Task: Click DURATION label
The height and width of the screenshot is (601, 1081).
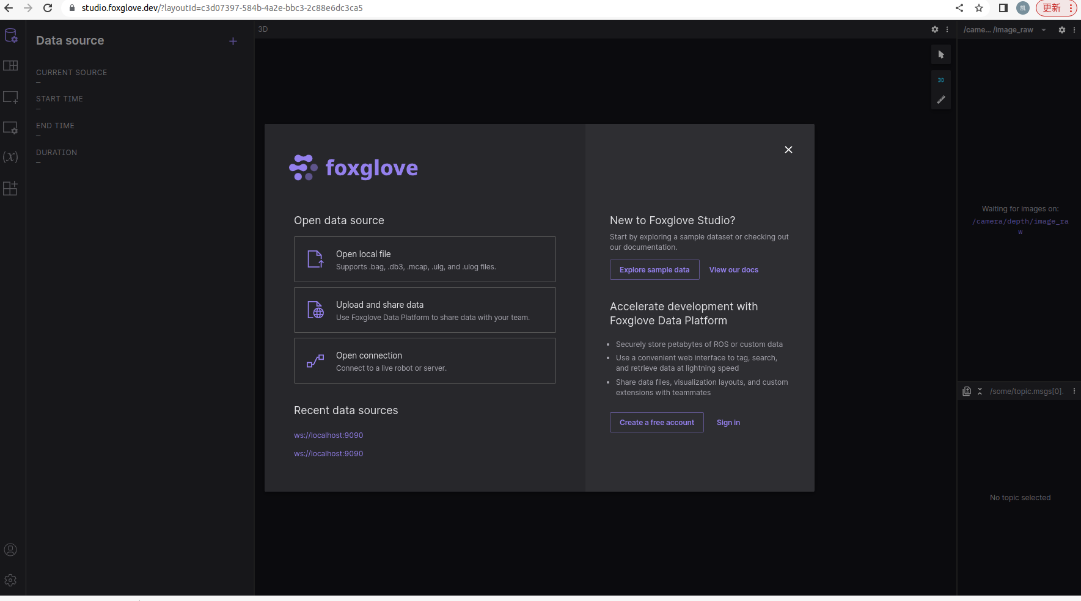Action: [x=56, y=153]
